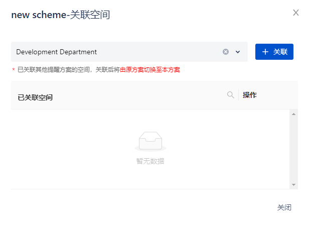Screen dimensions: 309x226
Task: Click the table's vertical scrollbar track
Action: point(294,151)
